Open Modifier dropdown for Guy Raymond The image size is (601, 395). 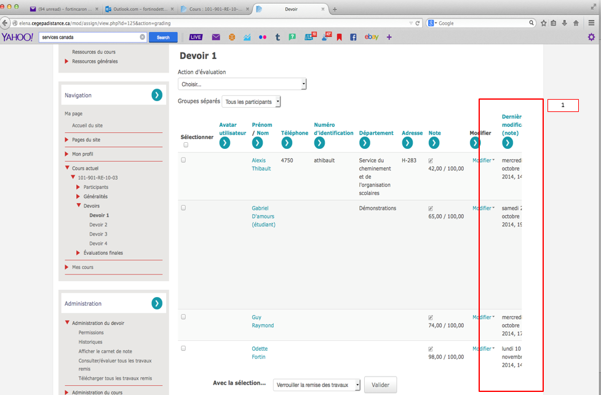coord(483,317)
